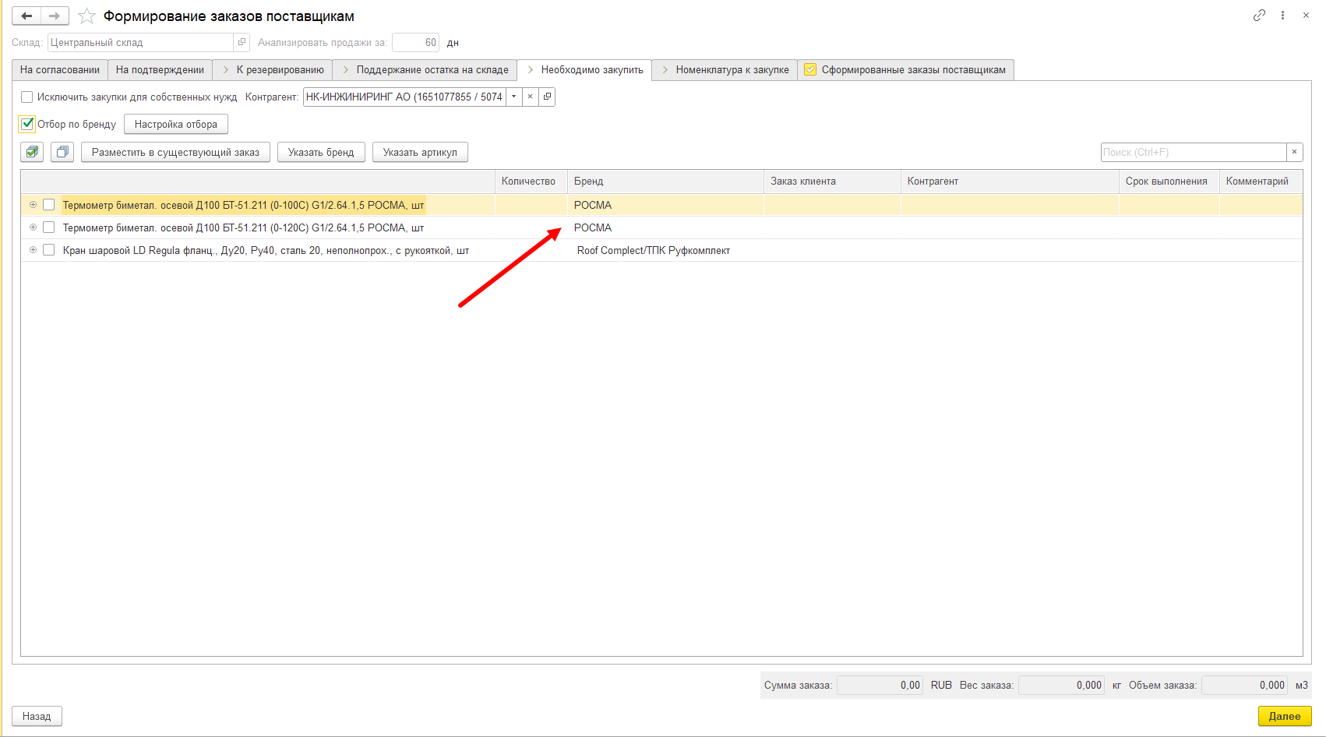Clear the search box with its x icon

[1294, 152]
